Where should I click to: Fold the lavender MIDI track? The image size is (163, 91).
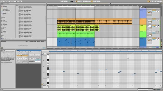[140, 10]
